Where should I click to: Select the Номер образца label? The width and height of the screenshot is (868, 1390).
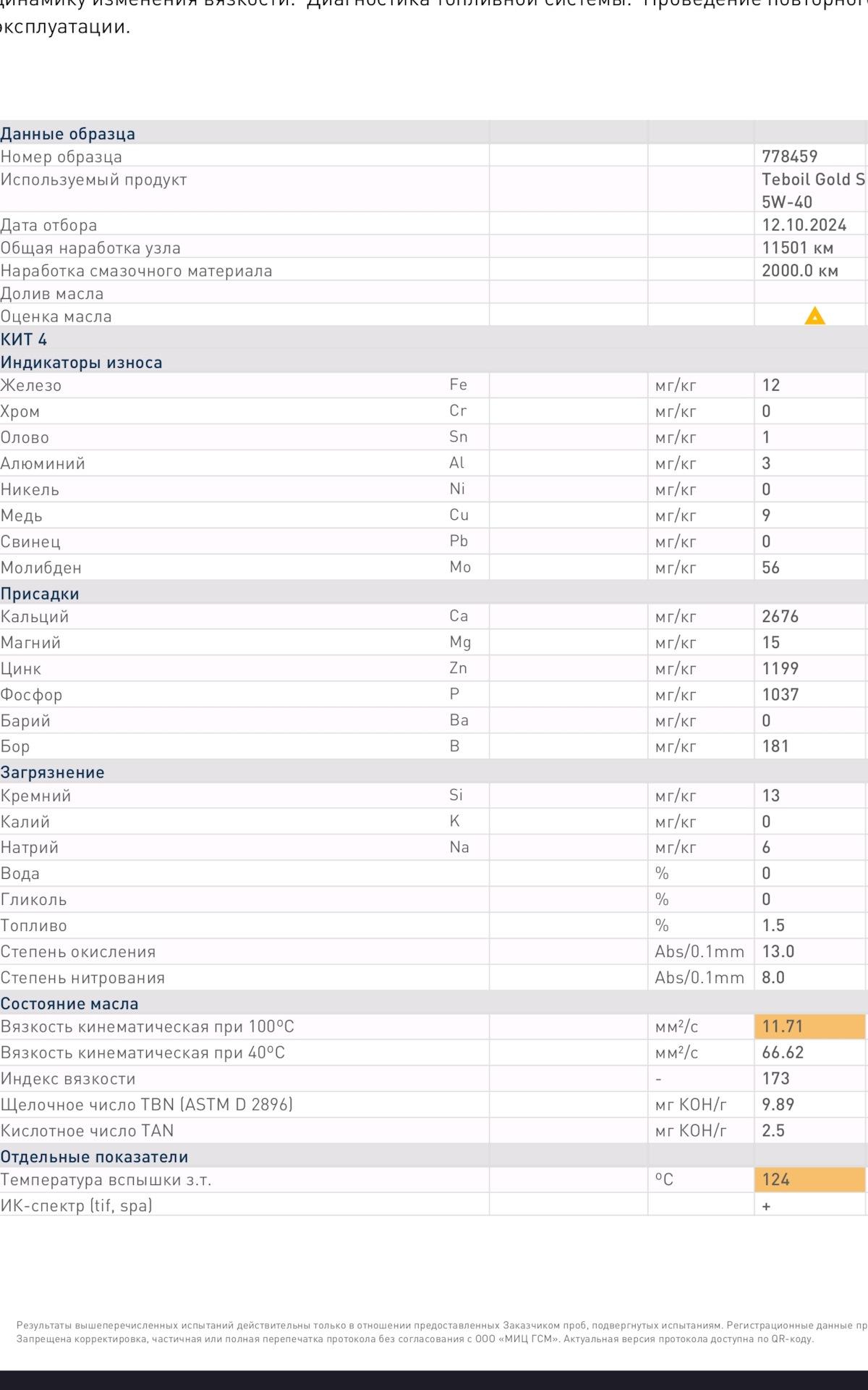[61, 157]
